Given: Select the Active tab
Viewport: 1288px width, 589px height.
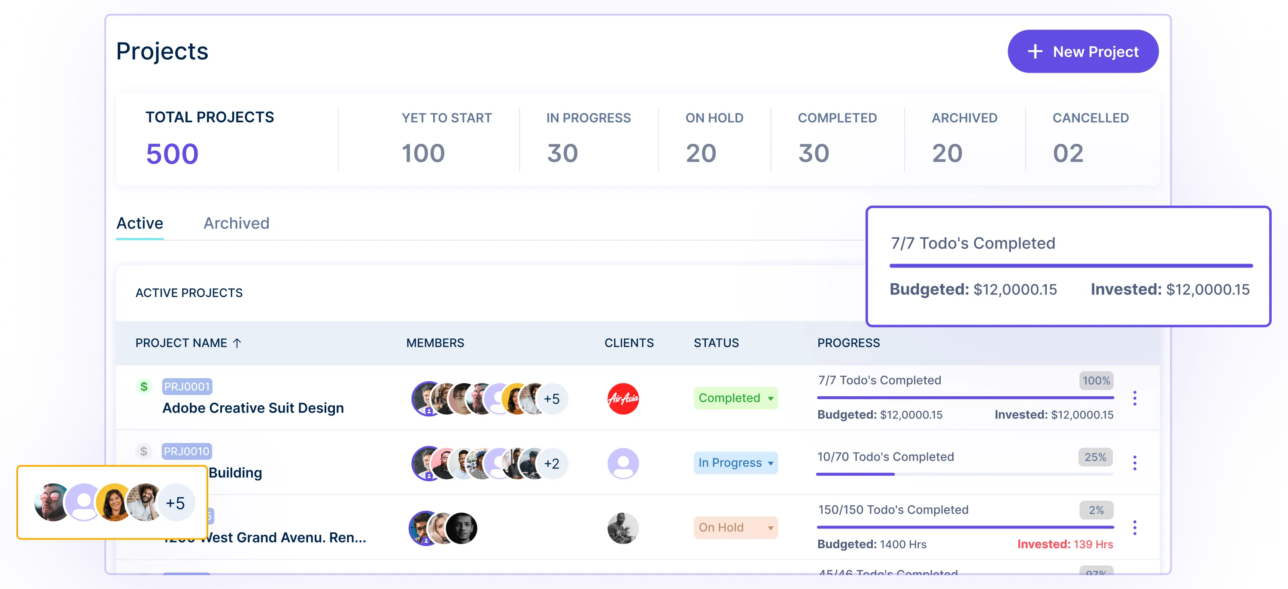Looking at the screenshot, I should click(x=140, y=223).
